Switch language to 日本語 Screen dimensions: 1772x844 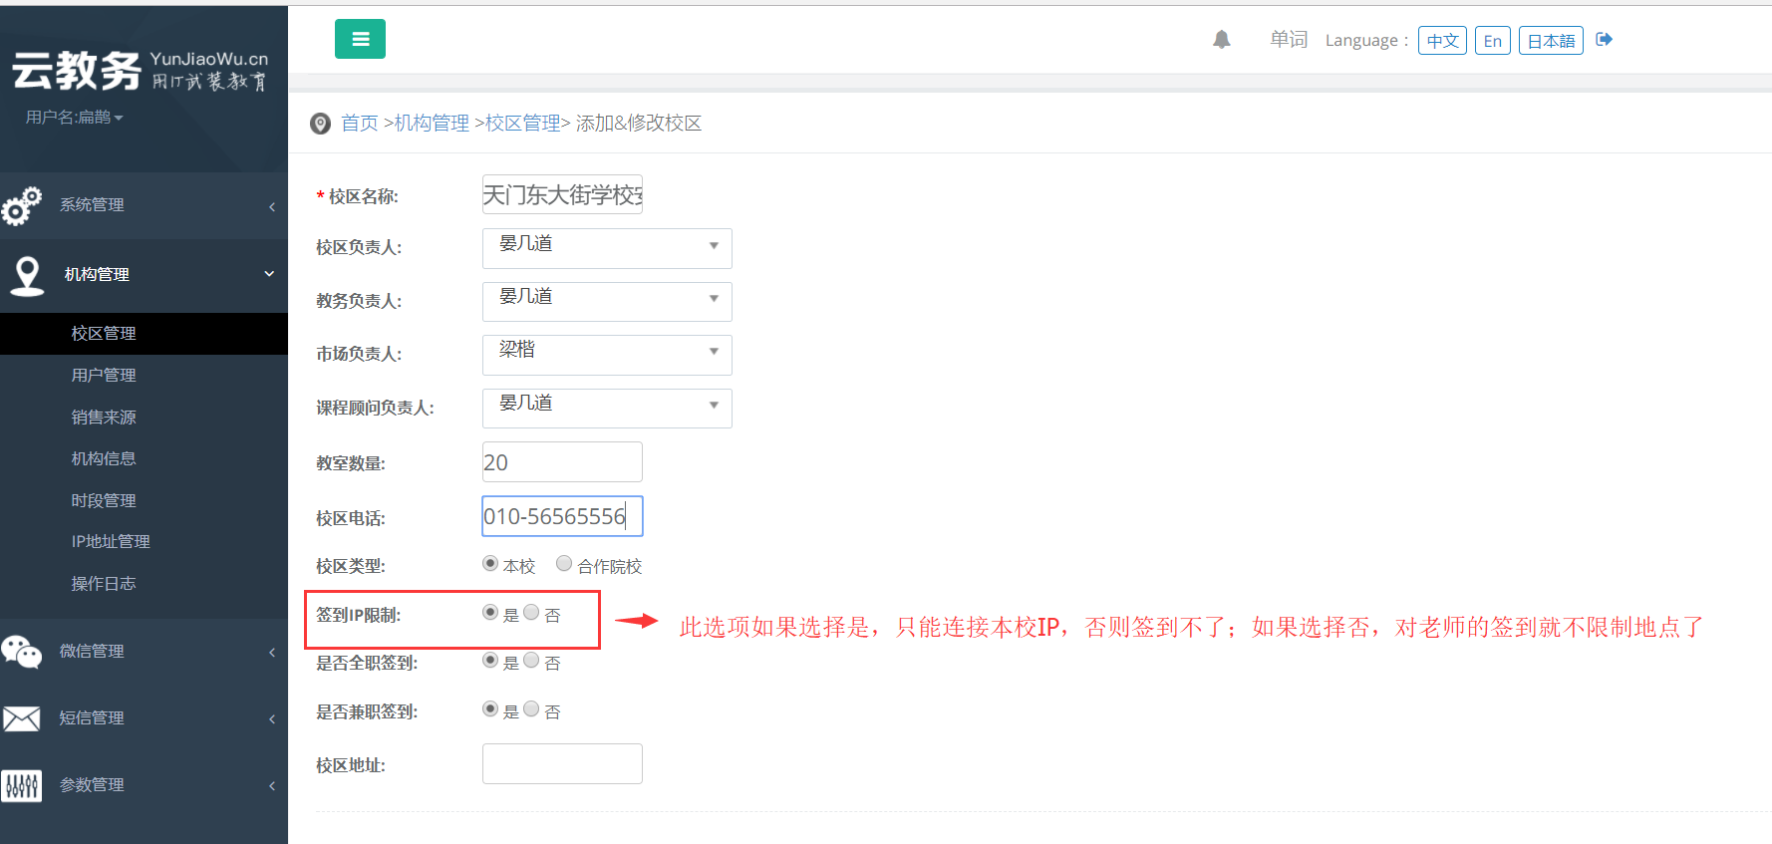pyautogui.click(x=1550, y=41)
